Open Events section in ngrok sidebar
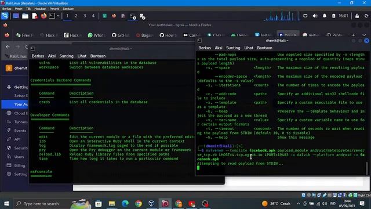The height and width of the screenshot is (209, 371). (17, 131)
